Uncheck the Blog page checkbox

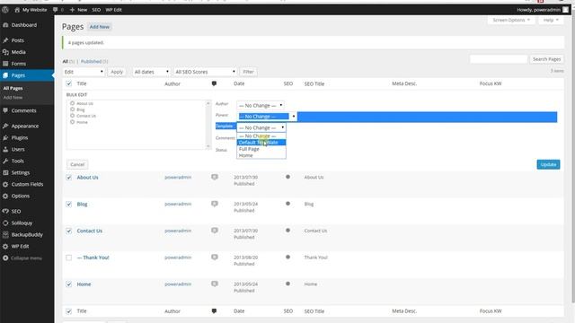[69, 204]
